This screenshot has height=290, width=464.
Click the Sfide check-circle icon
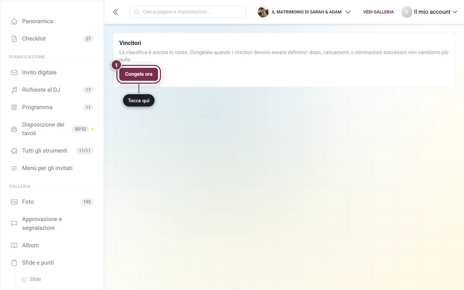[x=24, y=279]
